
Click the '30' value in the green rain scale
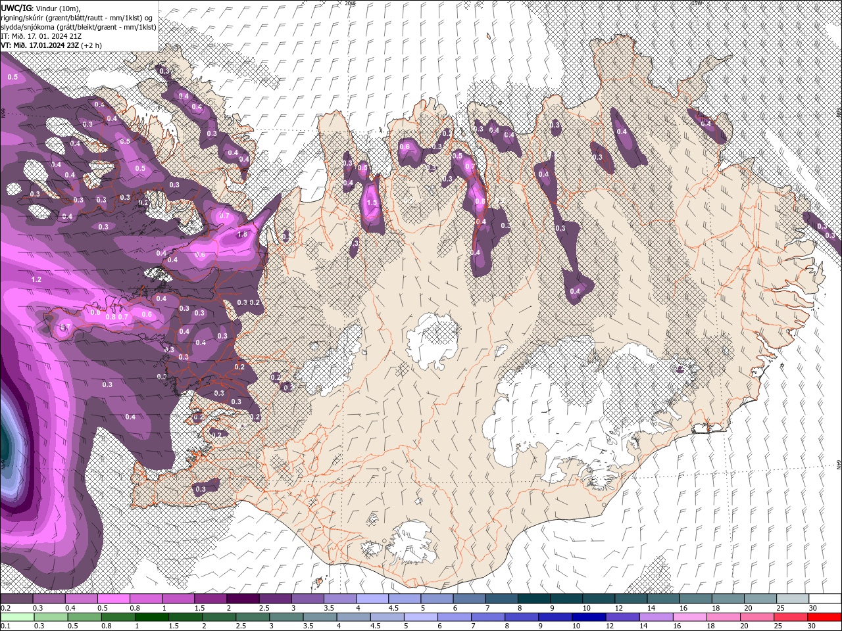pyautogui.click(x=813, y=626)
